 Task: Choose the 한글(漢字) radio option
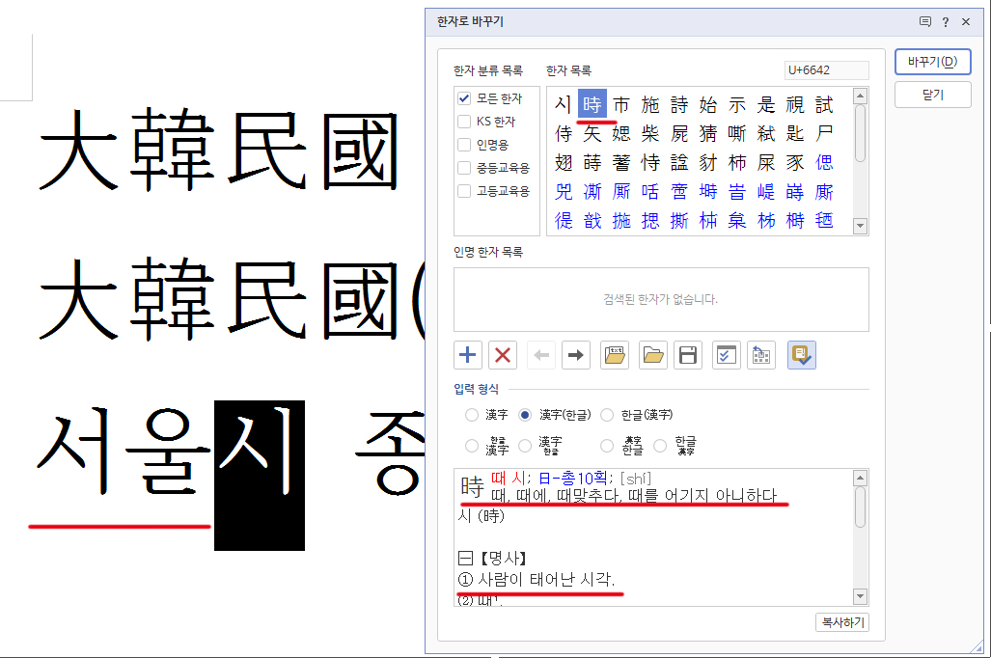click(607, 415)
